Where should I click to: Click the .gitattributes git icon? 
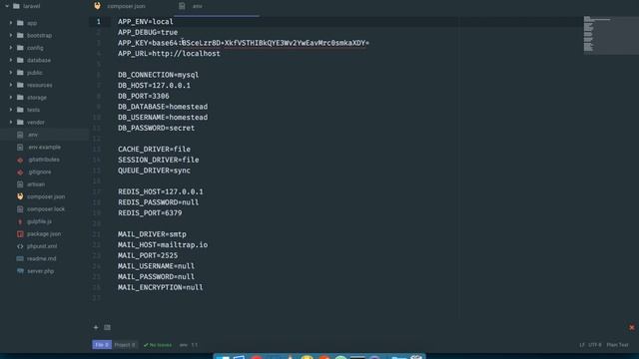tap(20, 160)
